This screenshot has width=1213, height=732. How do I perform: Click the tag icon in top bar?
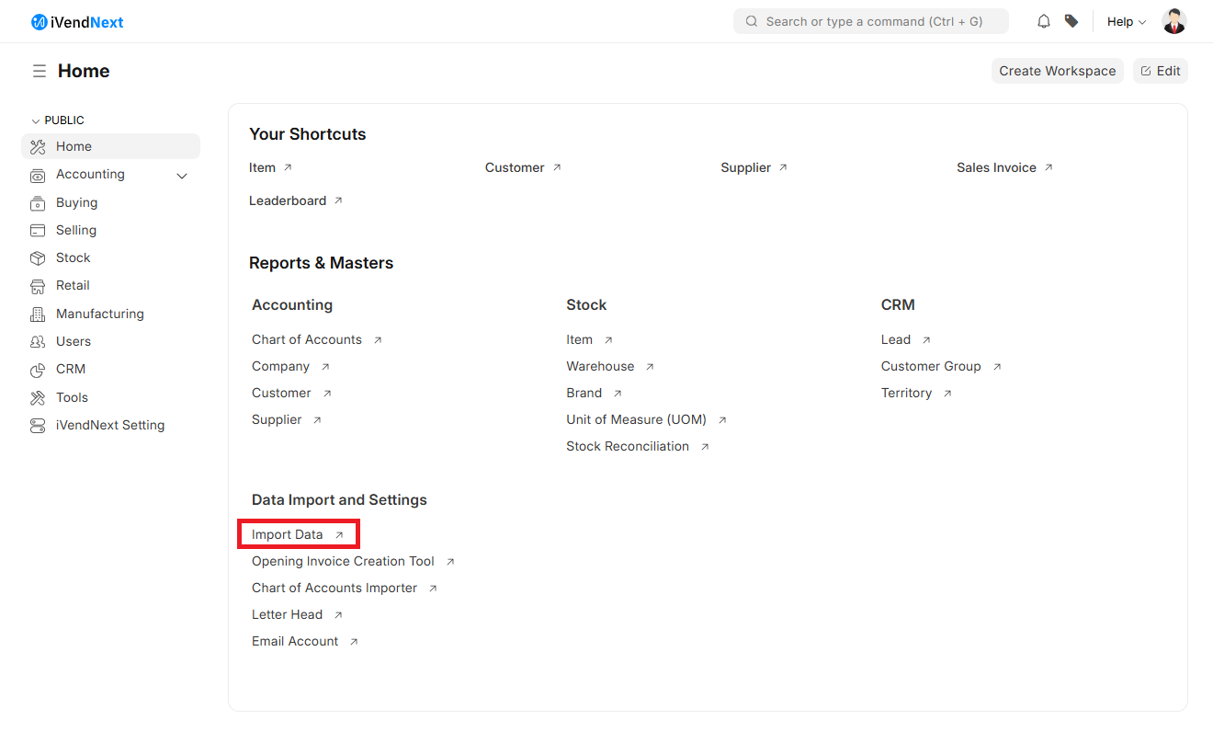pos(1071,21)
